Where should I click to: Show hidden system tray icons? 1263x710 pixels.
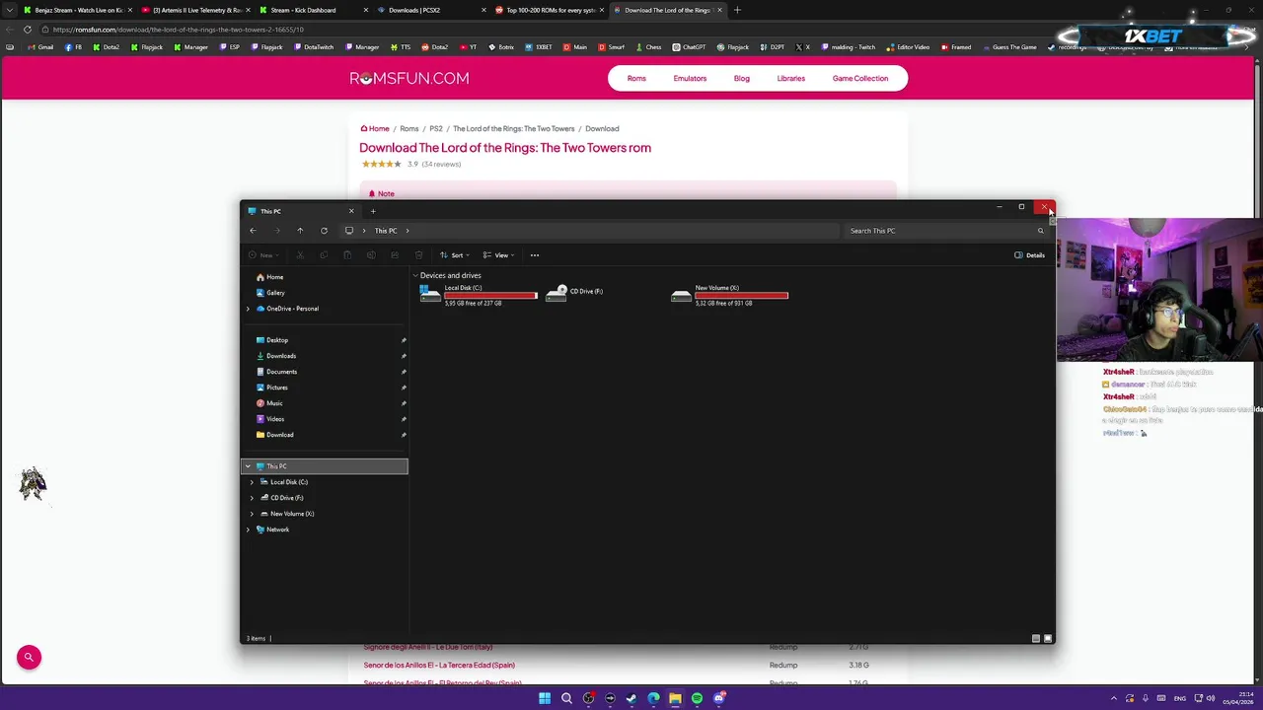click(1114, 698)
